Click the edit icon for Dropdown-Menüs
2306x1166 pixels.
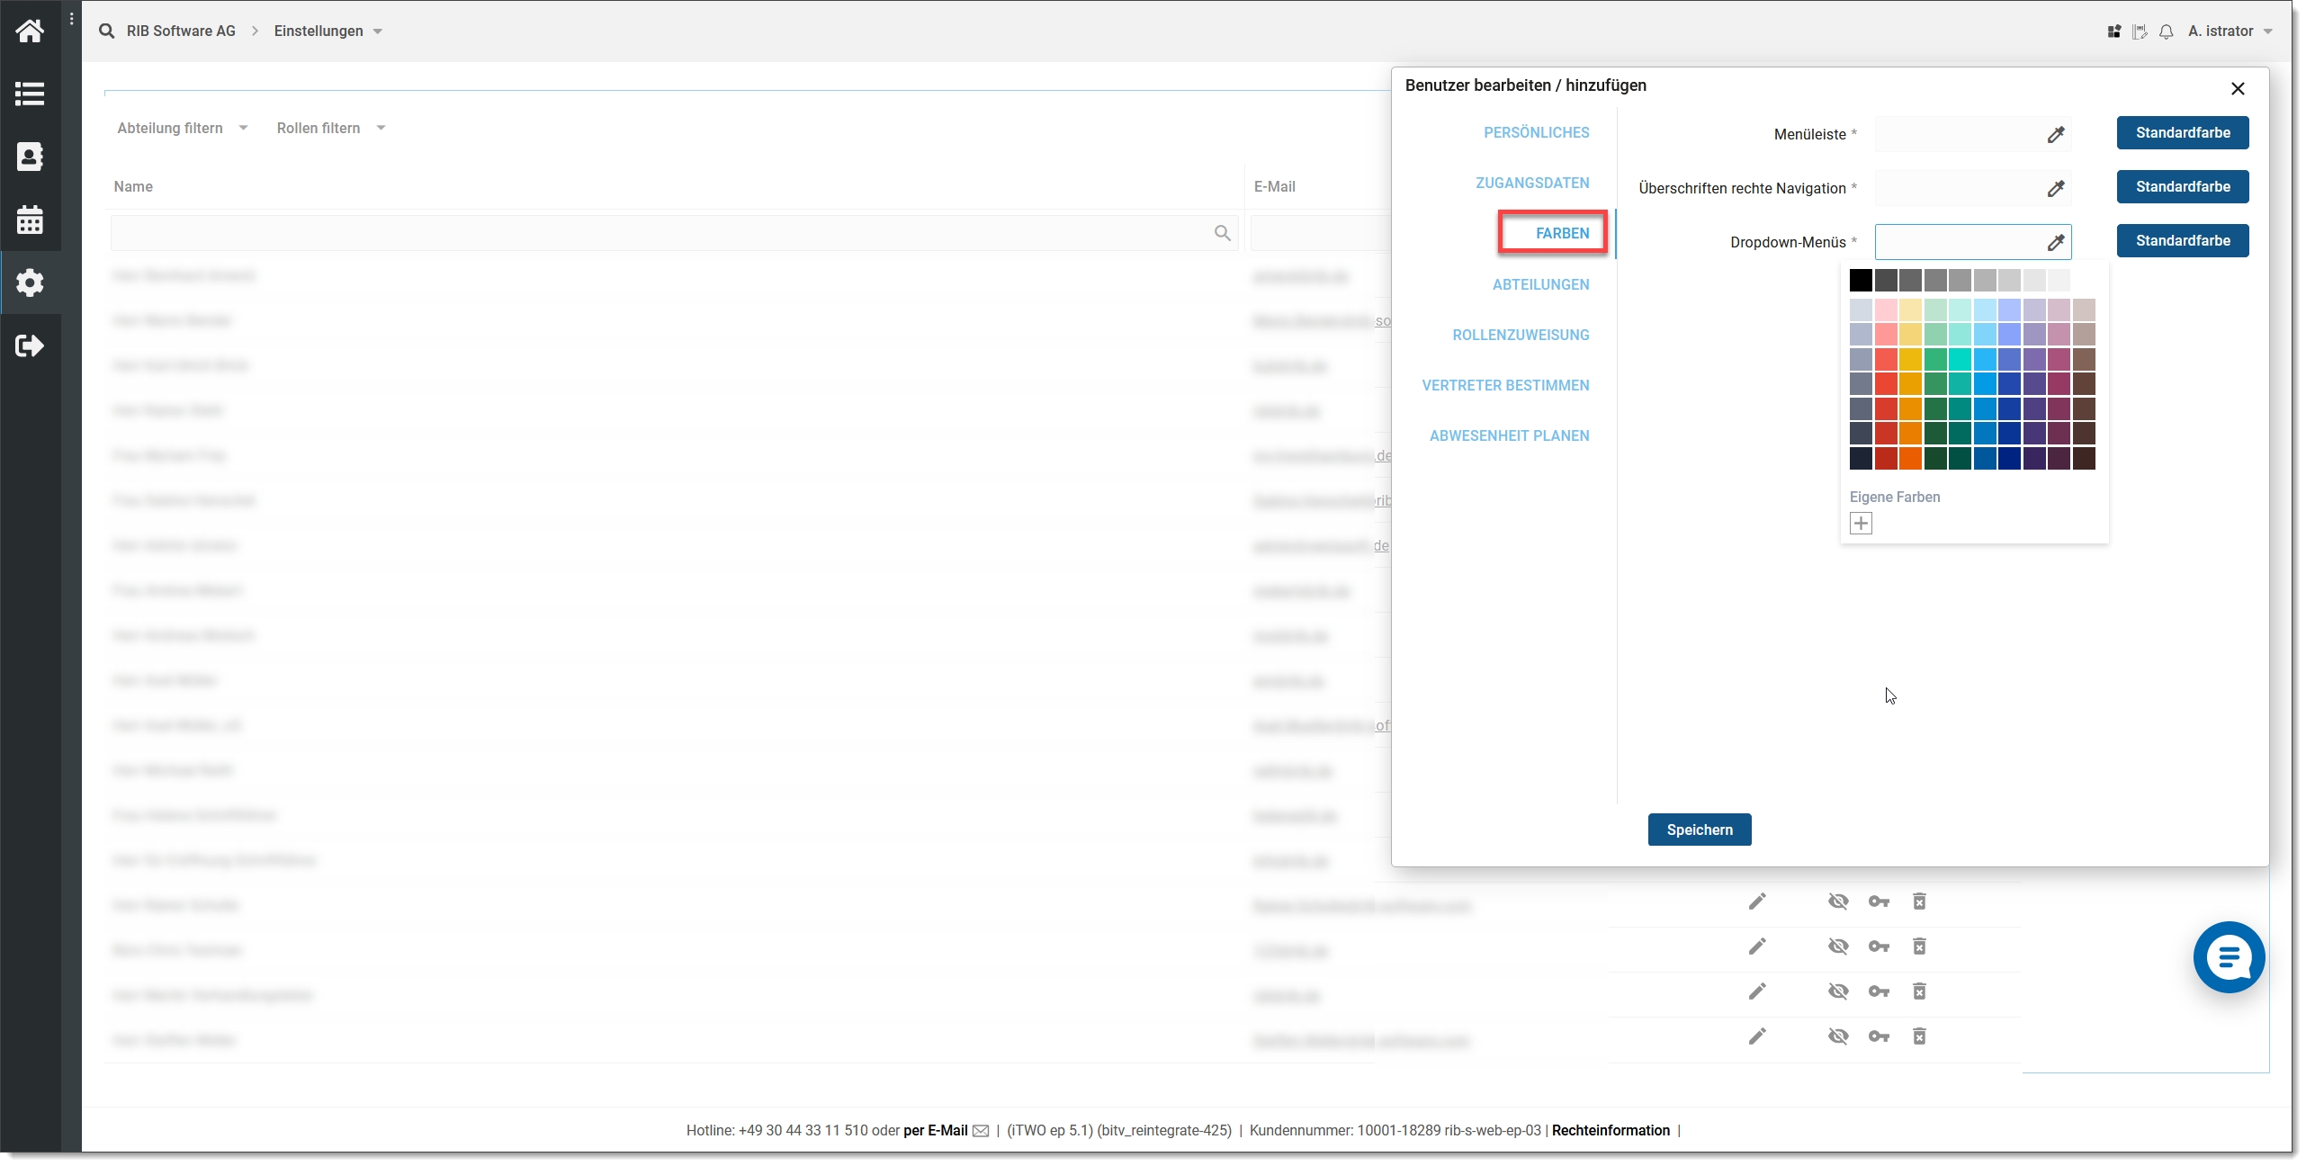(2056, 242)
